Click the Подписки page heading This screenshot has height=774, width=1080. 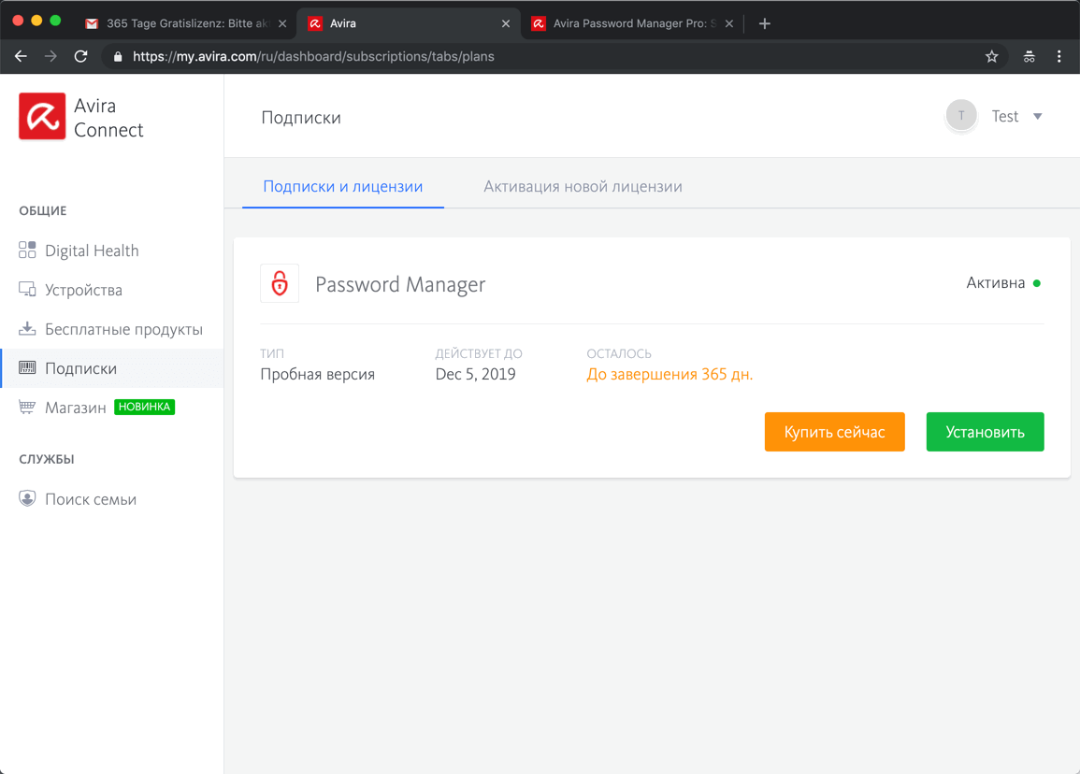tap(301, 118)
